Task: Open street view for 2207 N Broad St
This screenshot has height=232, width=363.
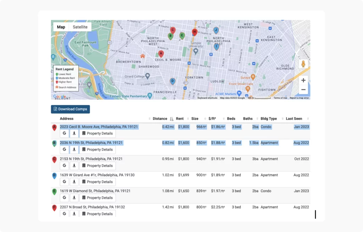Action: tap(74, 214)
